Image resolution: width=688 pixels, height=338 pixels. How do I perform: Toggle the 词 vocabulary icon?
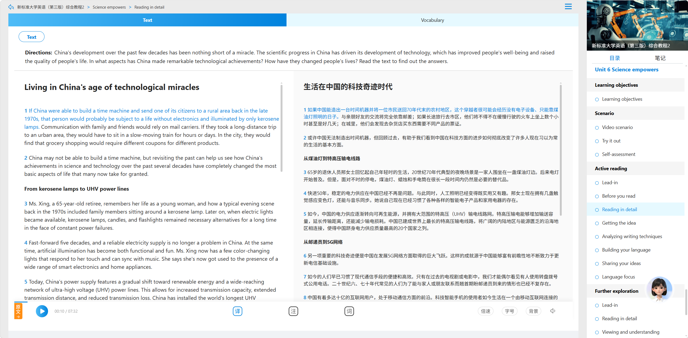click(349, 311)
